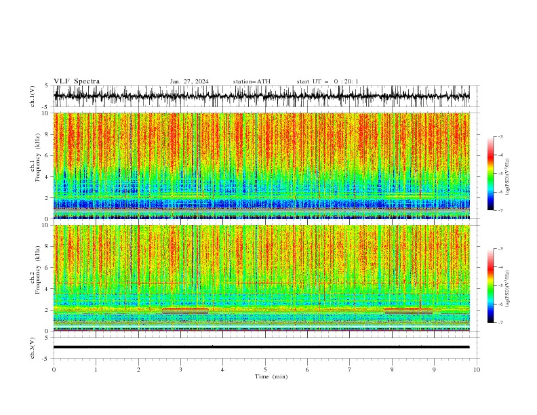Click the -4 label on lower color bar

tap(500, 267)
